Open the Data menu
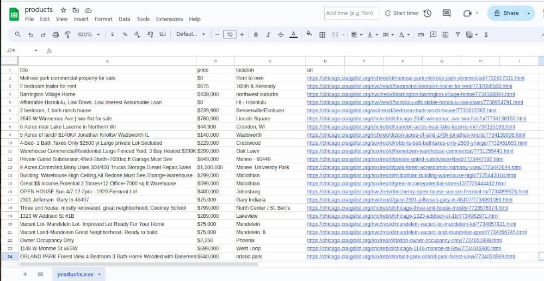 tap(124, 19)
